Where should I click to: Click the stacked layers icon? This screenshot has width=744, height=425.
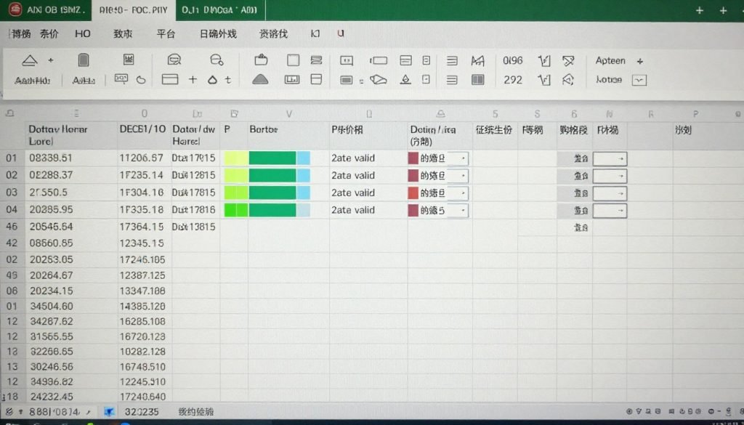[x=317, y=60]
